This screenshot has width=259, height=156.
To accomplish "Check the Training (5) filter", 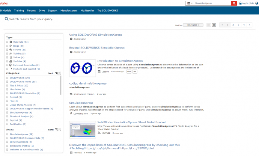I will click(7, 54).
